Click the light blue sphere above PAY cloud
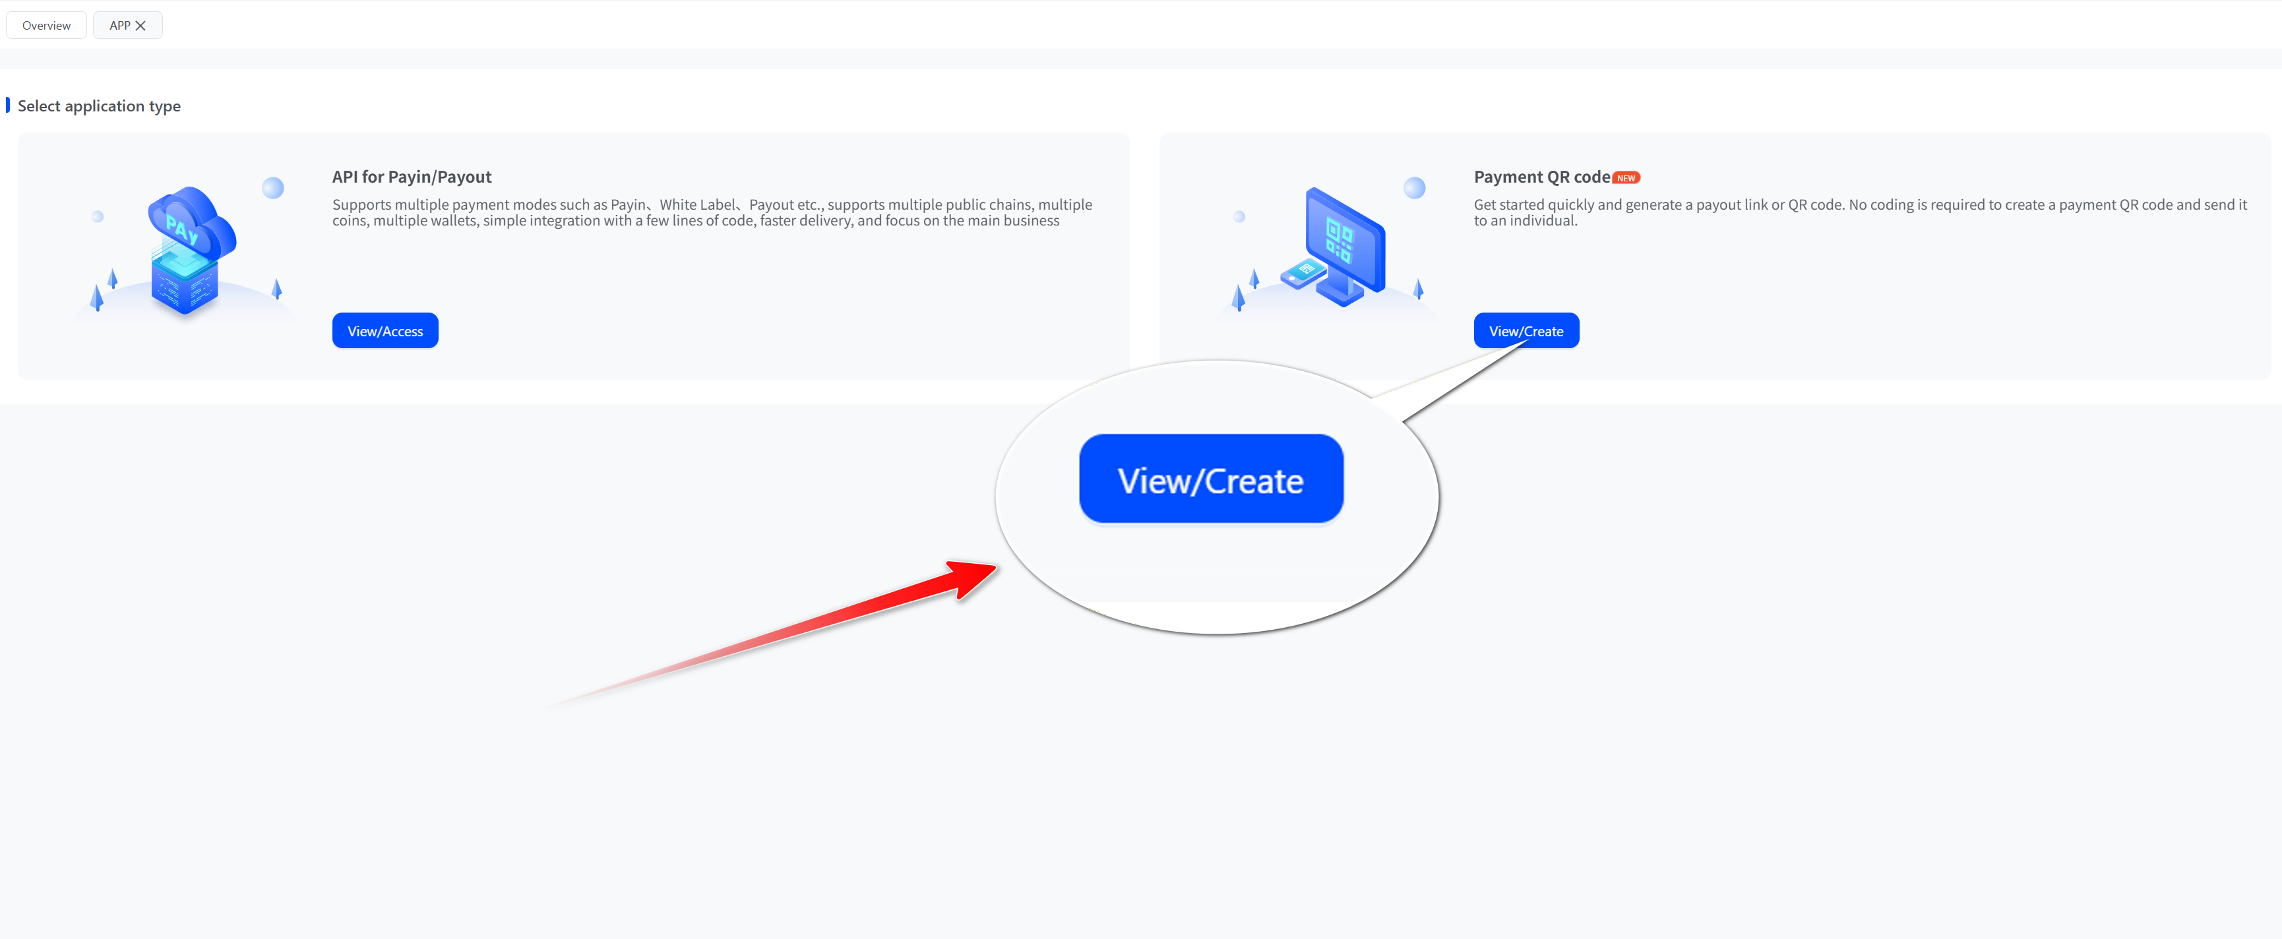The height and width of the screenshot is (939, 2282). pos(273,188)
